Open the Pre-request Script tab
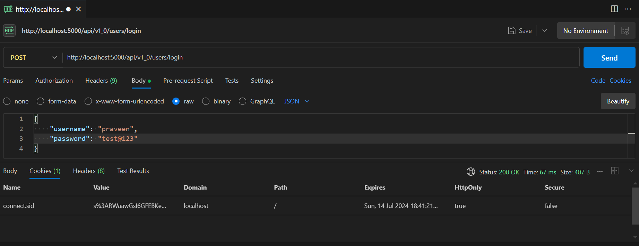The image size is (639, 246). (188, 81)
